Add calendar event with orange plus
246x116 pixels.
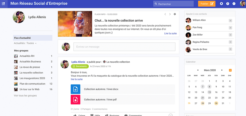click(x=230, y=70)
